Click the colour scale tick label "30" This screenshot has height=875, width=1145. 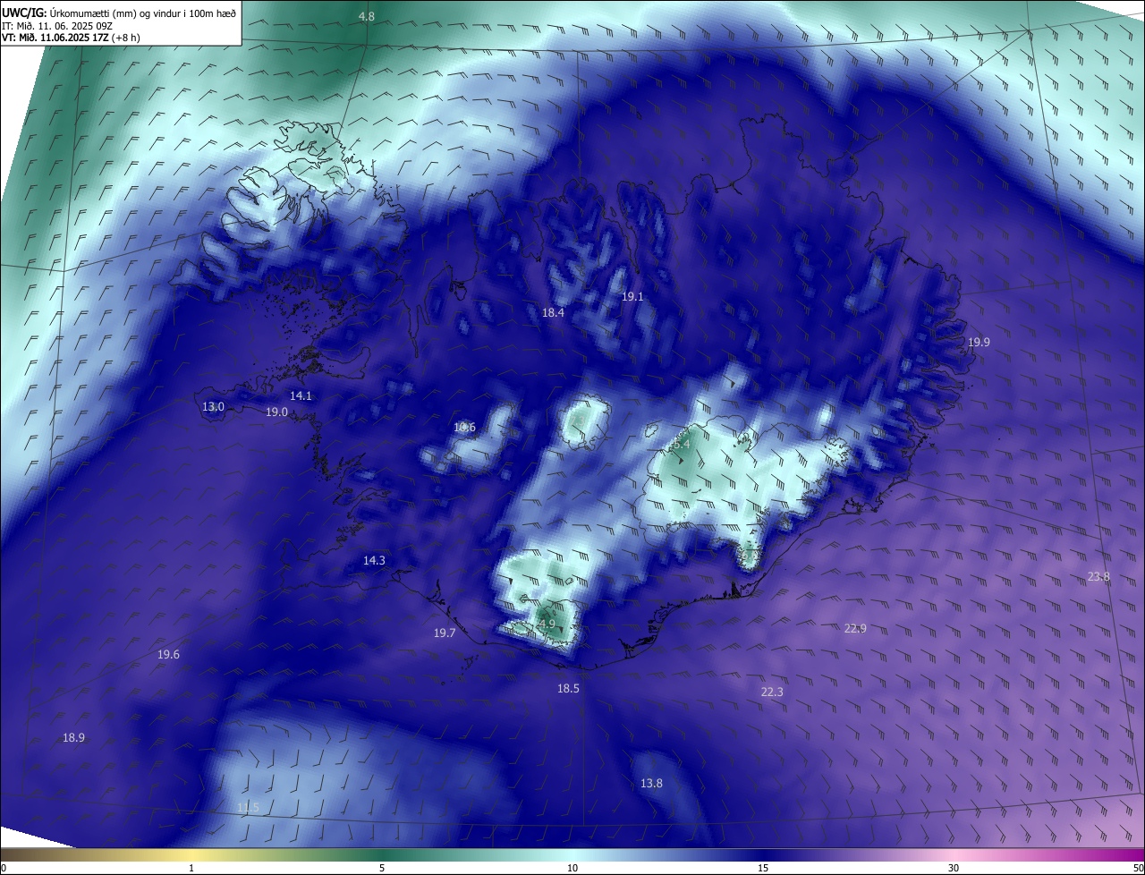coord(954,868)
